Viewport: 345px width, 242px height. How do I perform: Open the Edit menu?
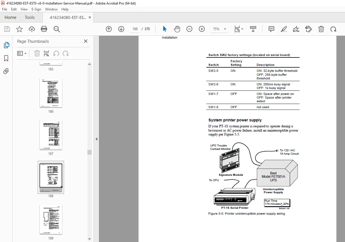pyautogui.click(x=14, y=9)
